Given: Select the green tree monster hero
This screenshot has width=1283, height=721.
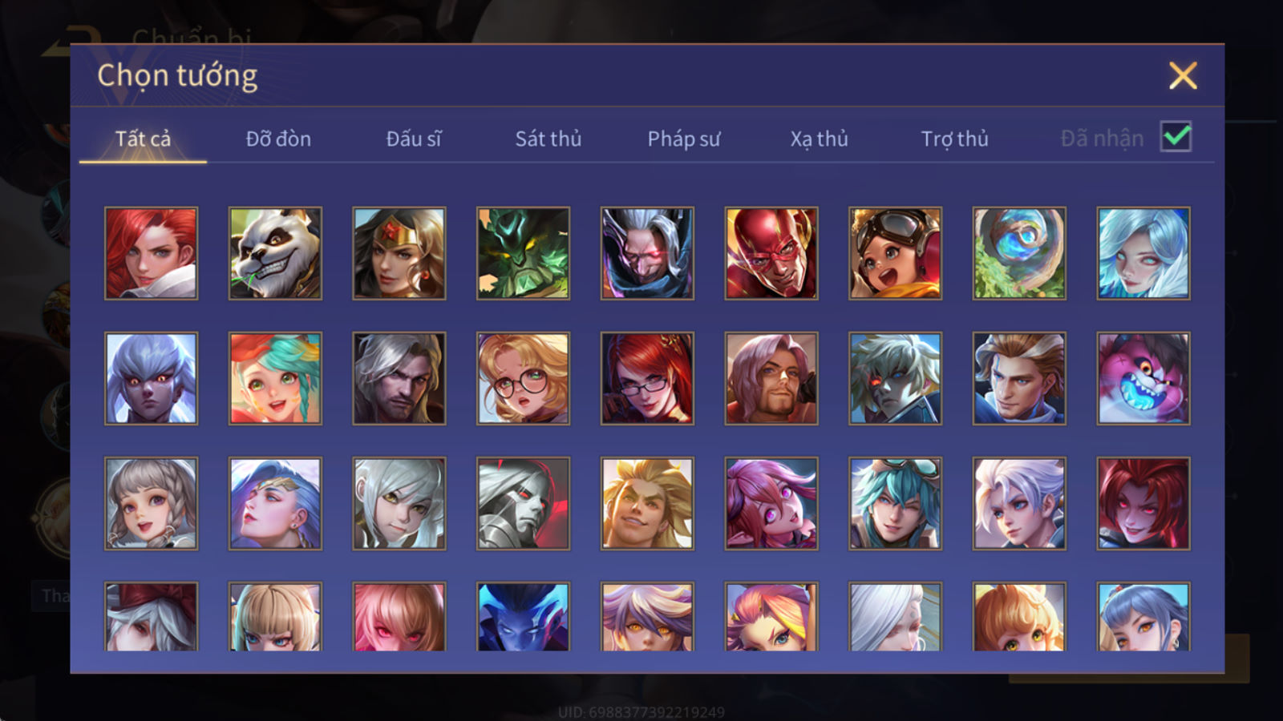Looking at the screenshot, I should coord(523,253).
